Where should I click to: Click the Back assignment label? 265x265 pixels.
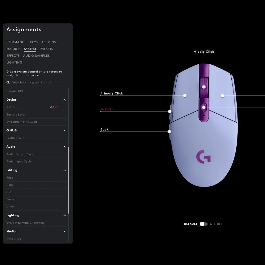click(104, 130)
